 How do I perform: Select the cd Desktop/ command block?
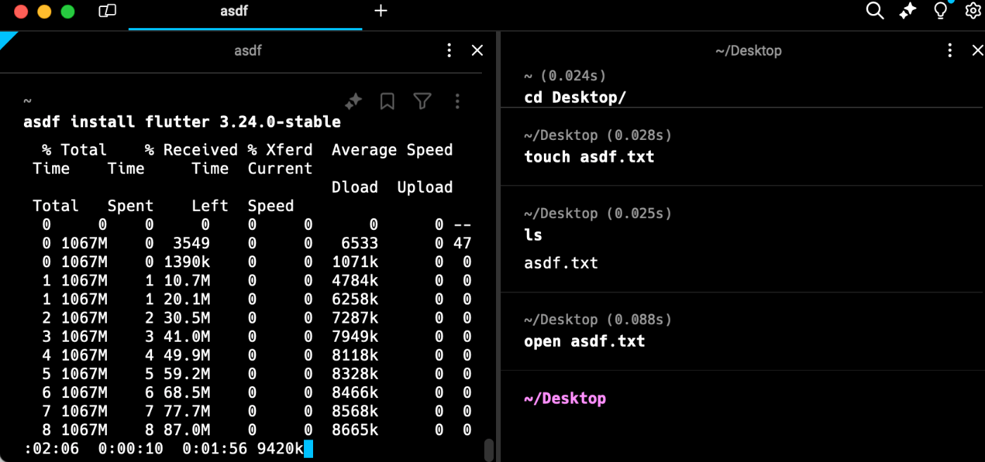[742, 87]
